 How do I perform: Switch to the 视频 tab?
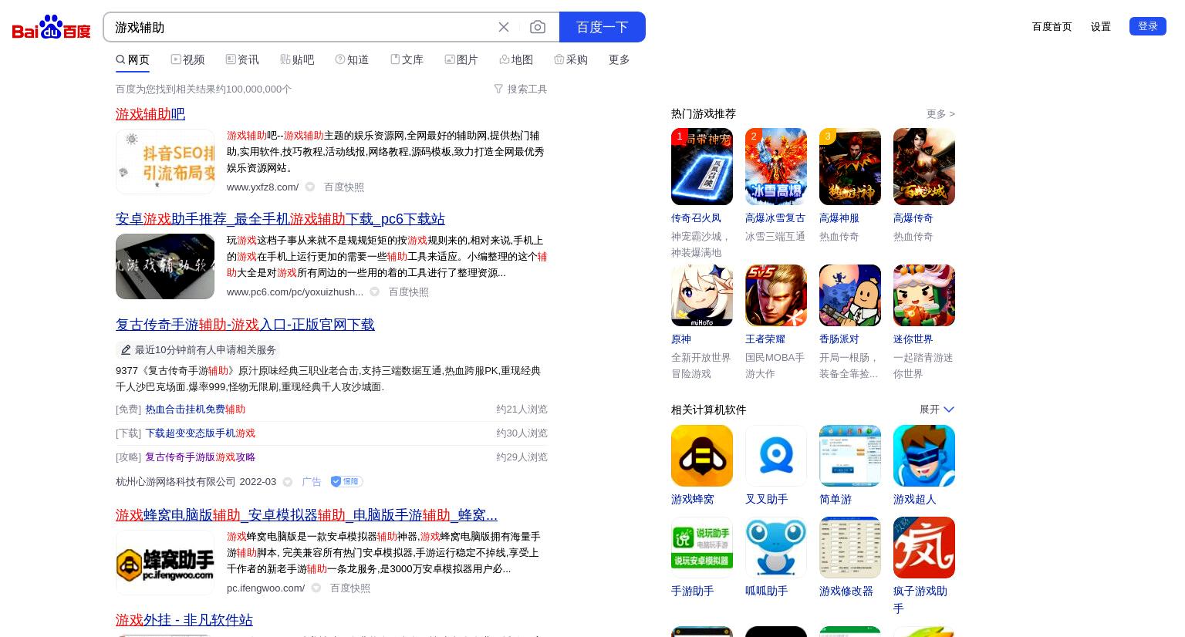pos(187,59)
